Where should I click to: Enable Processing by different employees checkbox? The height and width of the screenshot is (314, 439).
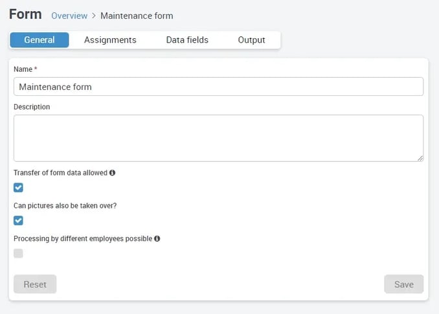click(x=19, y=253)
